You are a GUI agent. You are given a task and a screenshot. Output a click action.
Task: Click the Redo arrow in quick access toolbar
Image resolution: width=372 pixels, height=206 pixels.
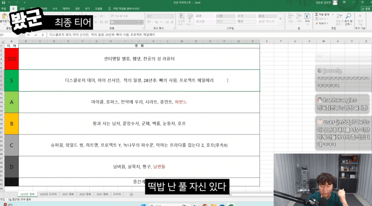17,2
